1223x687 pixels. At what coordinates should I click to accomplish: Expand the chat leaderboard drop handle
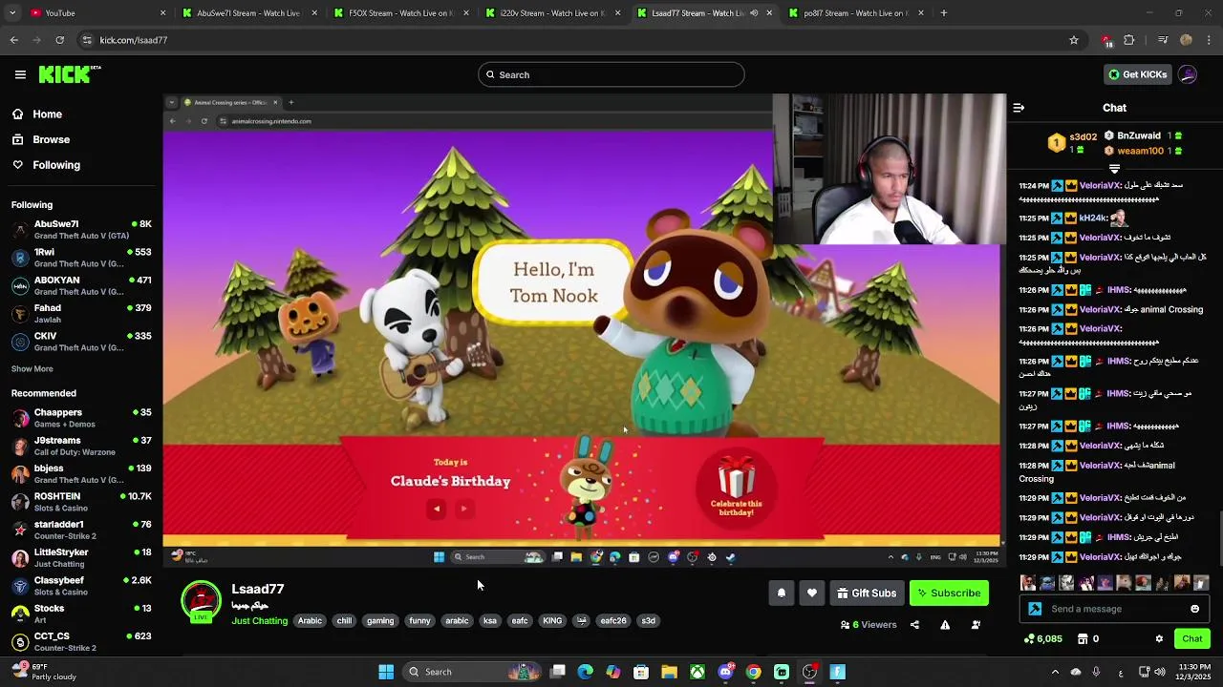(x=1114, y=169)
